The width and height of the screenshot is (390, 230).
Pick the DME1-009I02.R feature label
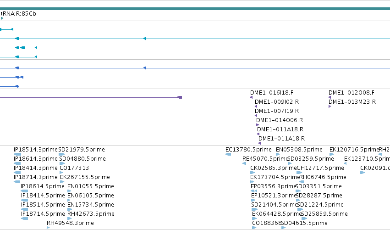277,102
